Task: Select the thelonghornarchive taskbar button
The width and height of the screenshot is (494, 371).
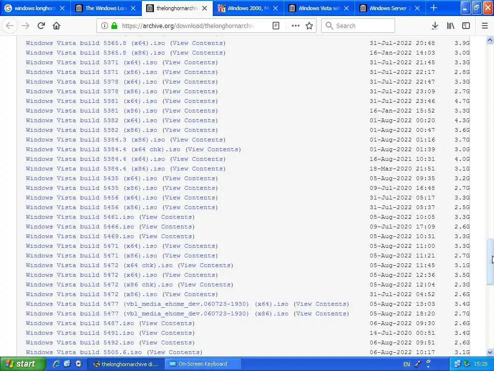Action: click(125, 364)
